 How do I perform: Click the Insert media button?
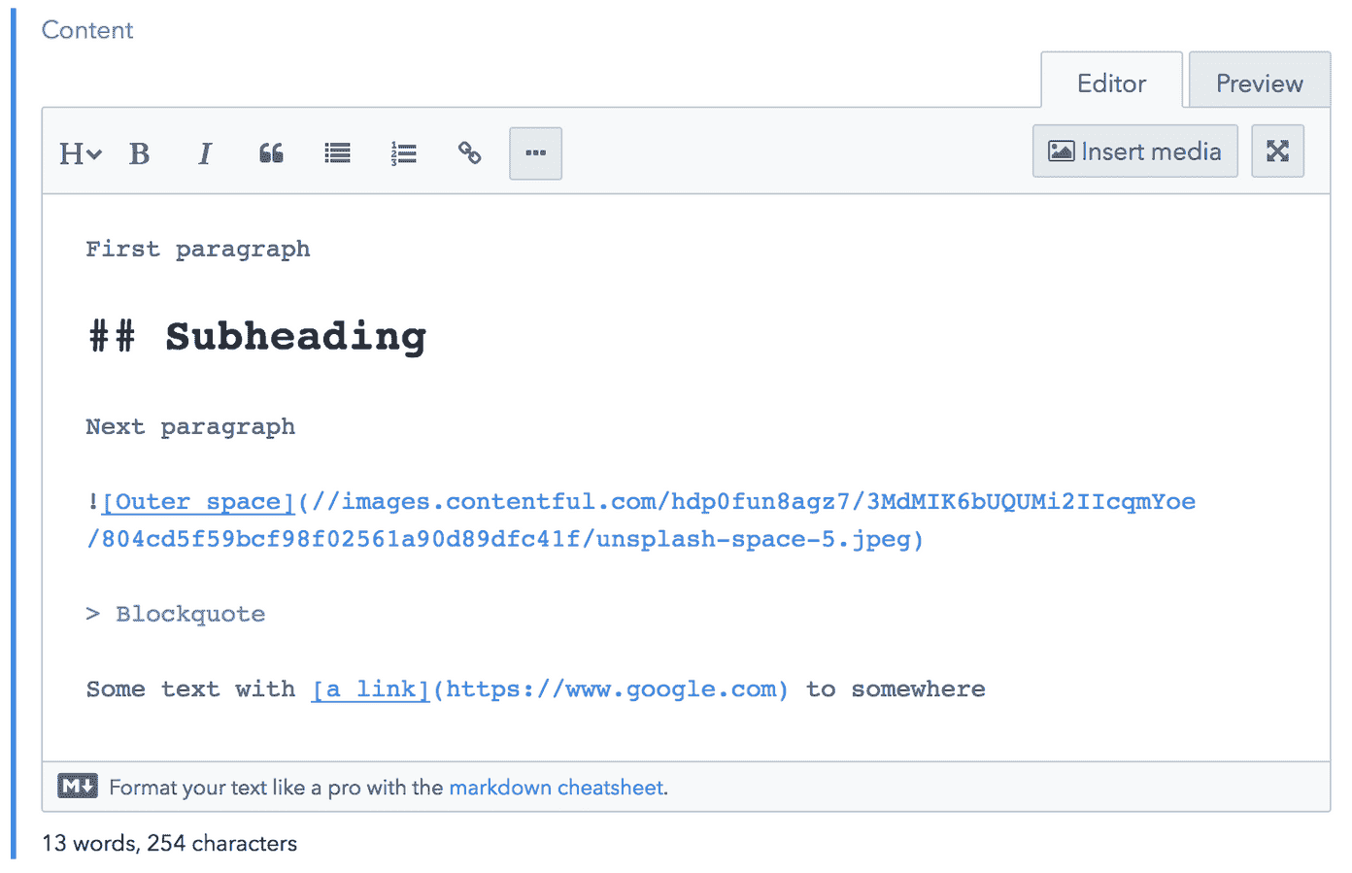tap(1134, 151)
